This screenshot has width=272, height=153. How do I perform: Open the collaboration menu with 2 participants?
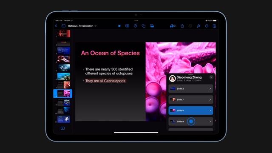[x=173, y=26]
